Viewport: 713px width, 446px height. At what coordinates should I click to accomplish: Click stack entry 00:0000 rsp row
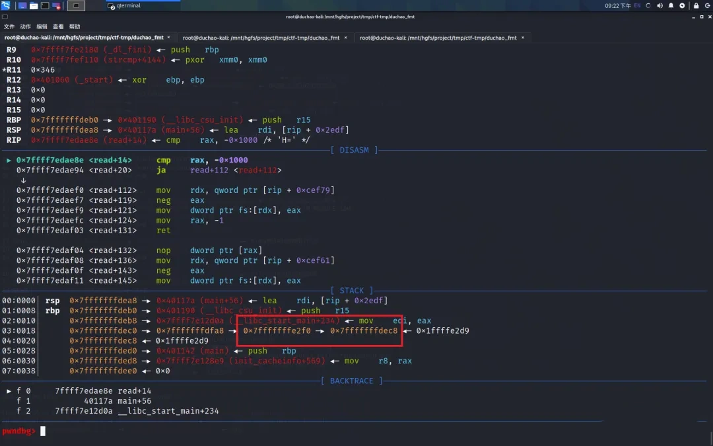pos(195,301)
